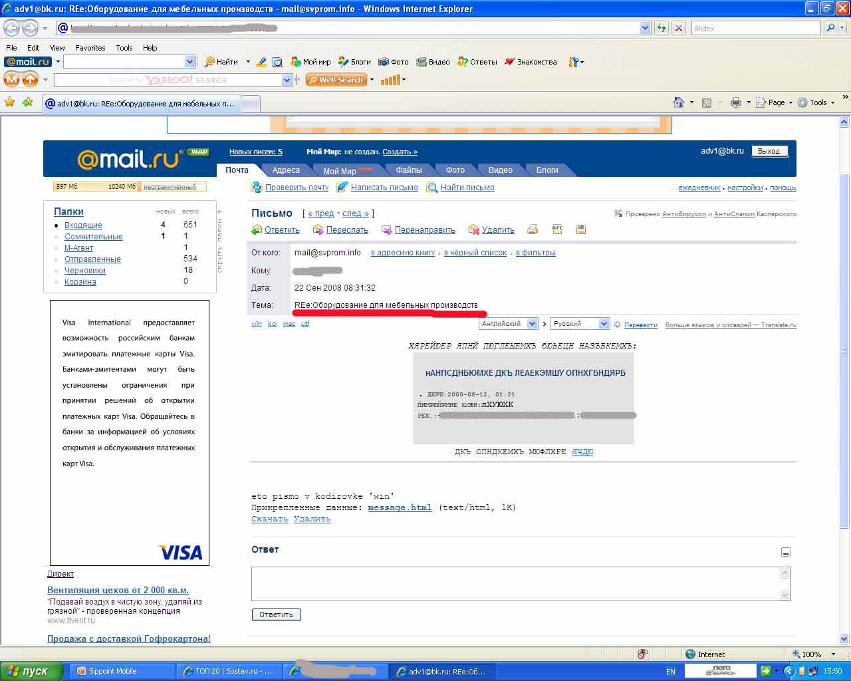The width and height of the screenshot is (851, 681).
Task: Collapse the reply box with the minimize toggle
Action: click(x=785, y=552)
